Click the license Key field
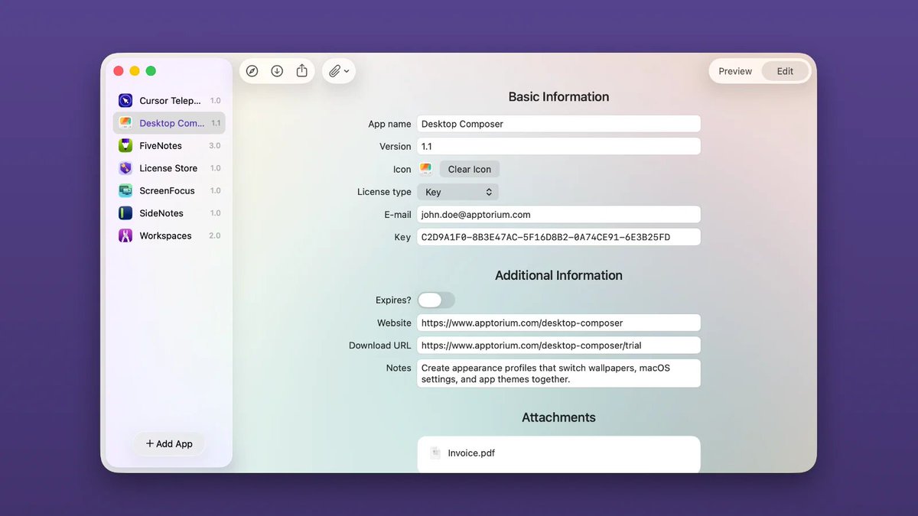This screenshot has height=516, width=918. [x=558, y=237]
